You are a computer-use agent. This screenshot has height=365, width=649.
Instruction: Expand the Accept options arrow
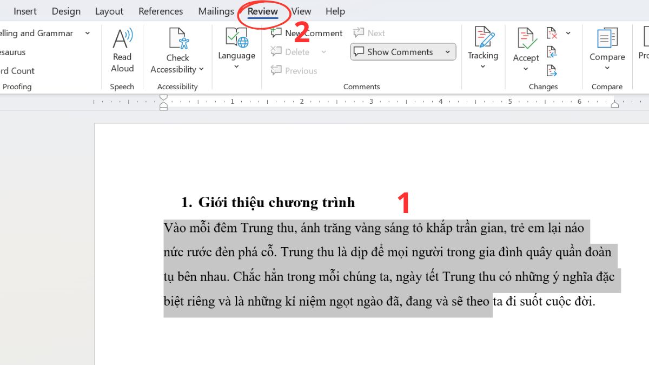click(526, 69)
